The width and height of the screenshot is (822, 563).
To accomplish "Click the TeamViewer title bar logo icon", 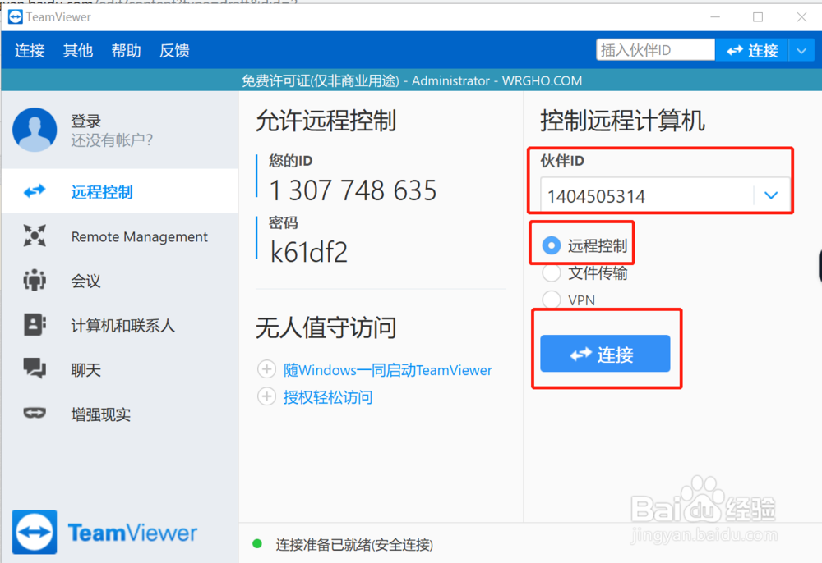I will coord(15,16).
